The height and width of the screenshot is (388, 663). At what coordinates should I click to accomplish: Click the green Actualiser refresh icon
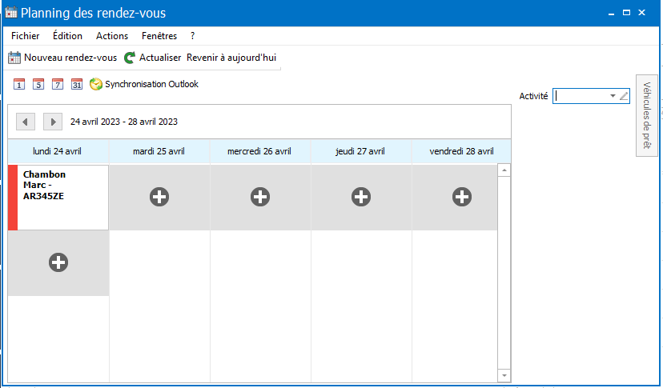click(130, 58)
